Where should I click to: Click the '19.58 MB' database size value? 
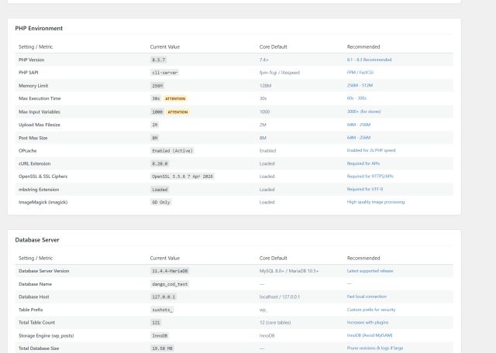pyautogui.click(x=162, y=348)
